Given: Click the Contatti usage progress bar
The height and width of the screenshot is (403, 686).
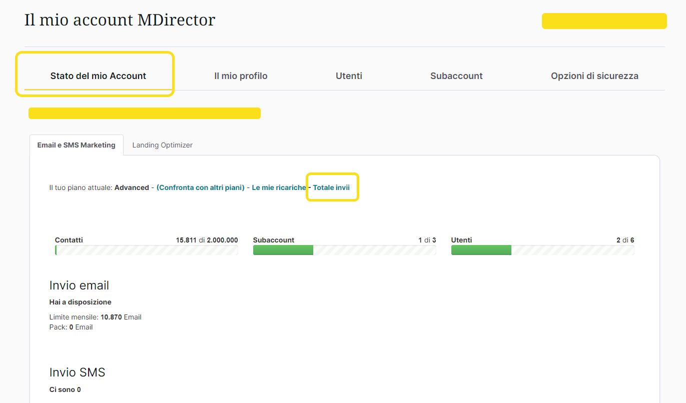Looking at the screenshot, I should [146, 250].
